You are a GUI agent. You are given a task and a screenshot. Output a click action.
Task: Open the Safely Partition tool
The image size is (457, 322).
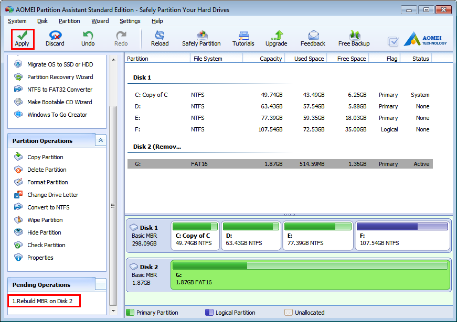pyautogui.click(x=201, y=39)
